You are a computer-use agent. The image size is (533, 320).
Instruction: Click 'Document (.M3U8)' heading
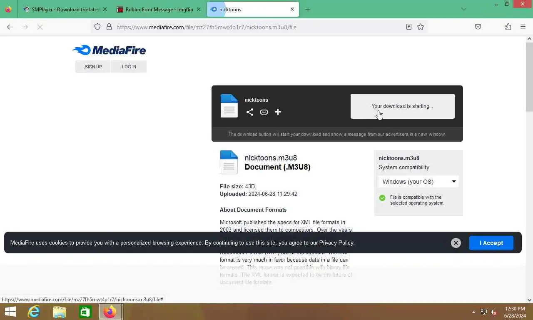277,167
